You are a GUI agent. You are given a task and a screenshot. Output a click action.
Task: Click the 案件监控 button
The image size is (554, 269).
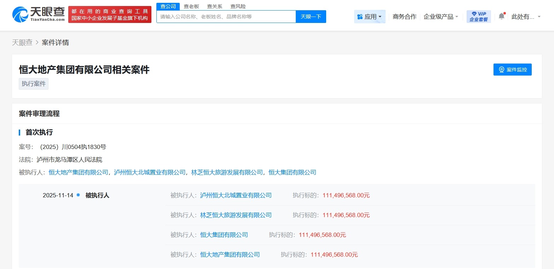tap(512, 70)
